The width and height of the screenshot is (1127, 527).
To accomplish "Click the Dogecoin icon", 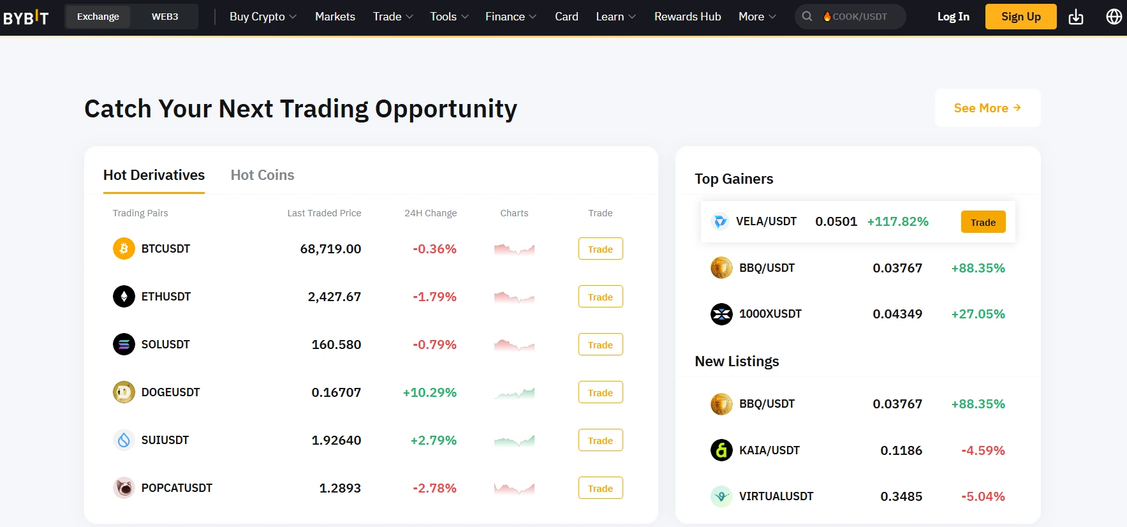I will (x=124, y=392).
